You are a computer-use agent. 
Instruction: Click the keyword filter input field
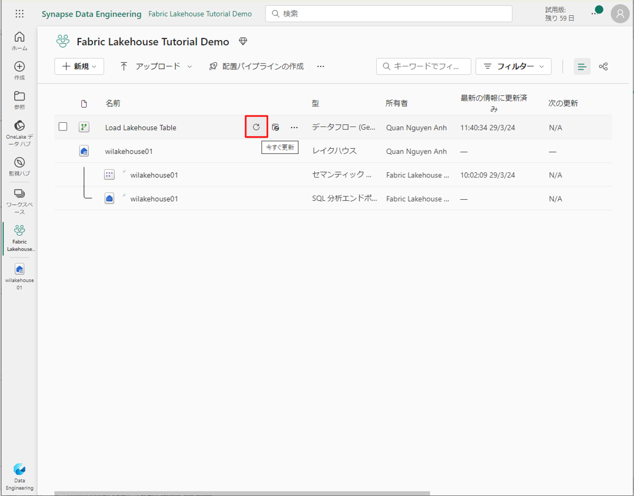coord(424,66)
